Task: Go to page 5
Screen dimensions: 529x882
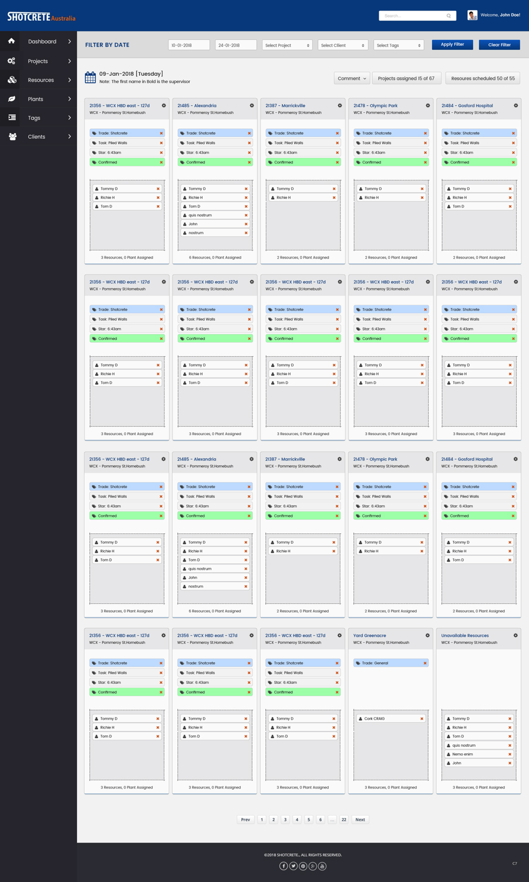Action: pyautogui.click(x=309, y=820)
